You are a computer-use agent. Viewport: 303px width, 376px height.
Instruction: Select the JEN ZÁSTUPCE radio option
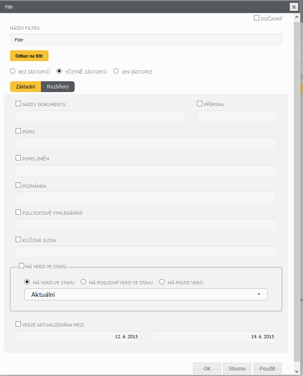point(116,71)
